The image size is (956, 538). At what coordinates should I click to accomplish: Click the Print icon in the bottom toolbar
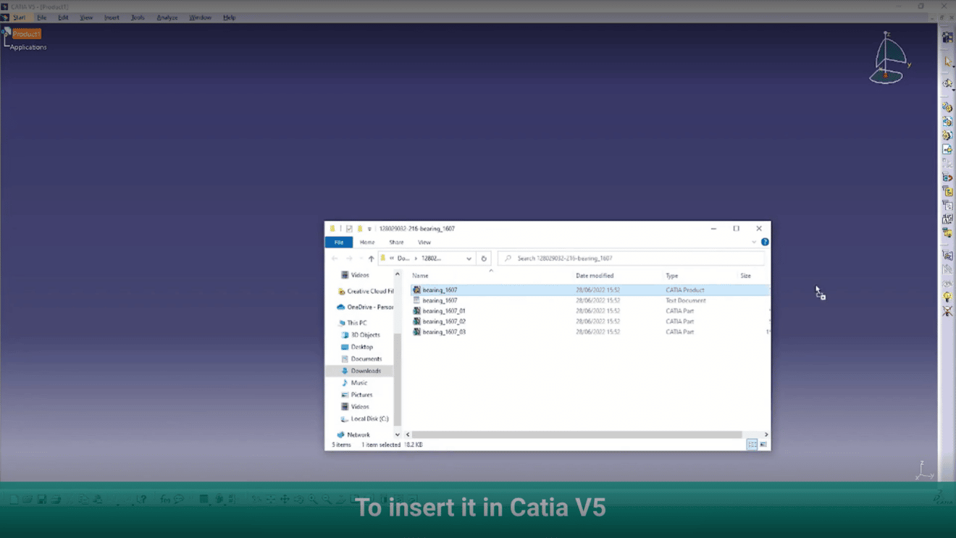(x=56, y=499)
